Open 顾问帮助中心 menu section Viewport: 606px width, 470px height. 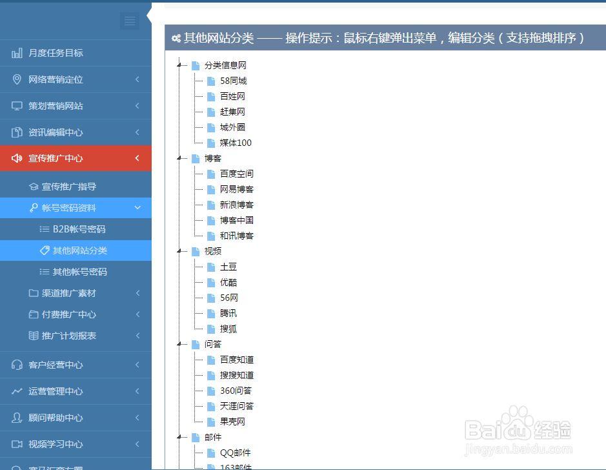click(x=76, y=418)
